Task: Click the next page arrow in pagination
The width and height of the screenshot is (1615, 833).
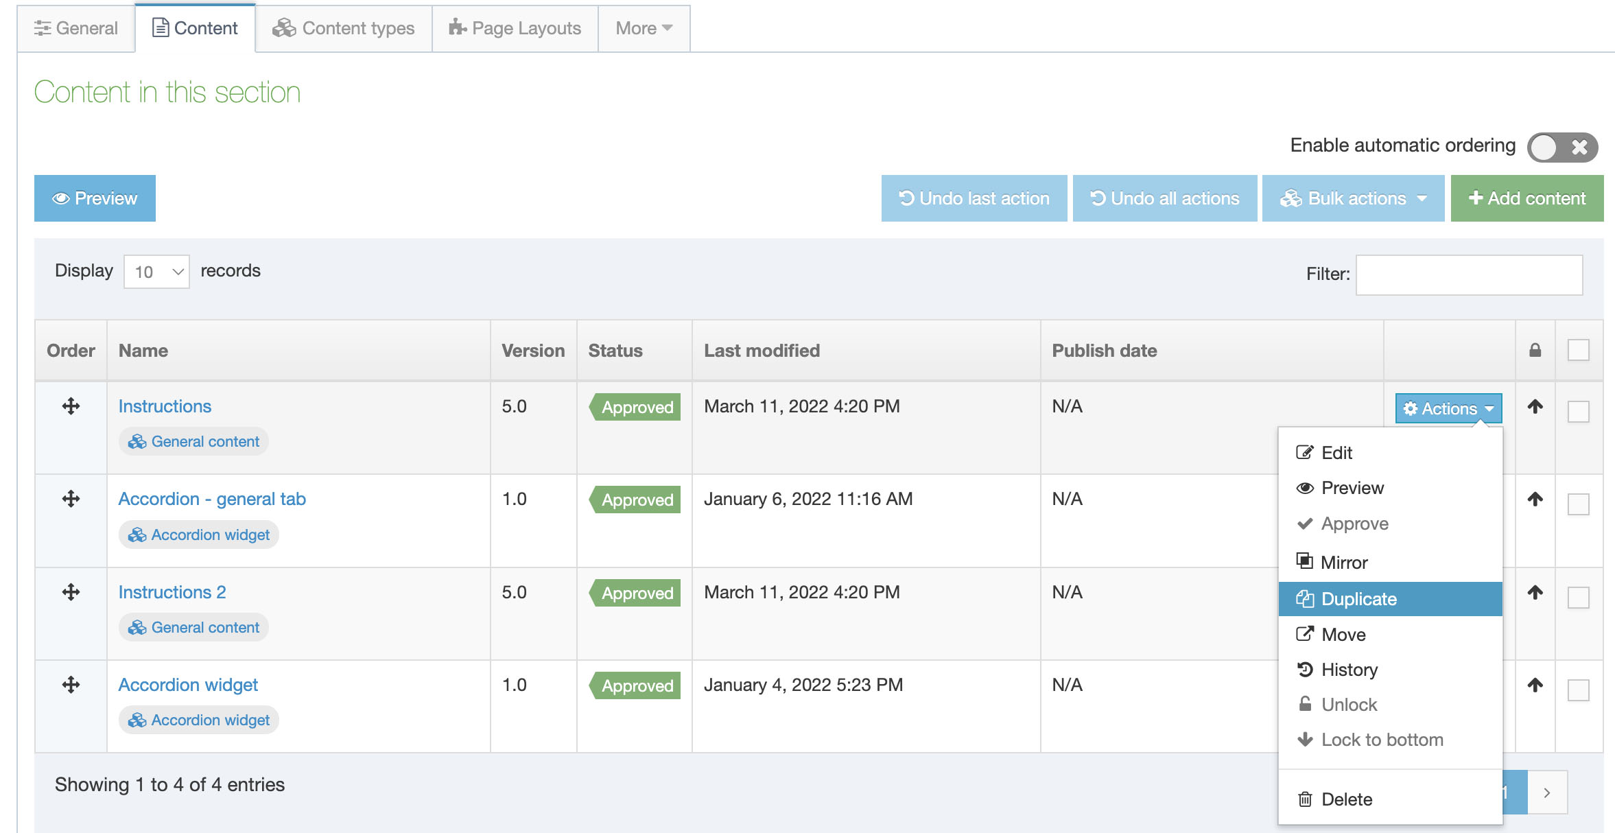Action: click(x=1546, y=793)
